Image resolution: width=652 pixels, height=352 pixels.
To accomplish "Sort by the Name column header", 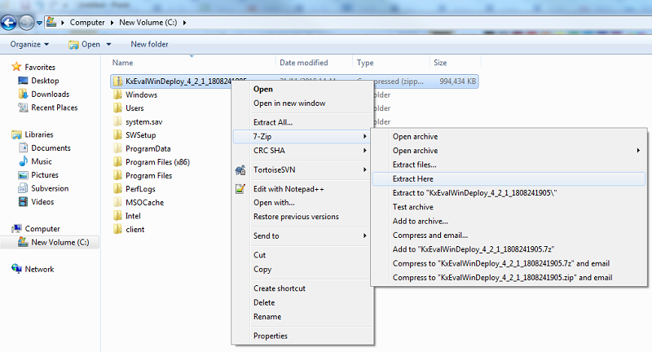I will coord(123,63).
